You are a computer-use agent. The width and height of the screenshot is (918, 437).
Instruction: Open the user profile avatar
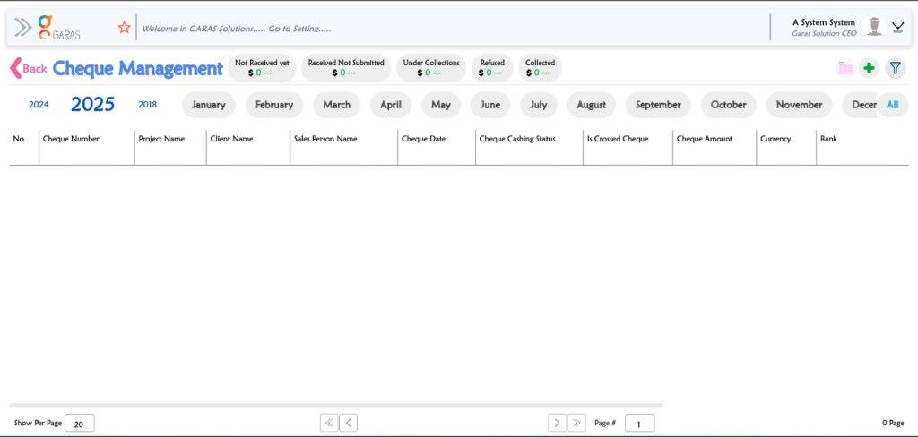[x=874, y=27]
